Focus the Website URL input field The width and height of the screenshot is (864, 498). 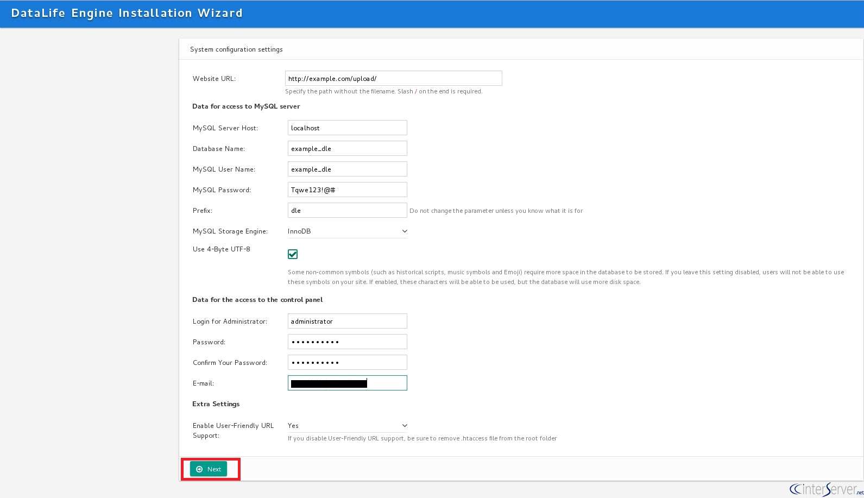coord(394,78)
